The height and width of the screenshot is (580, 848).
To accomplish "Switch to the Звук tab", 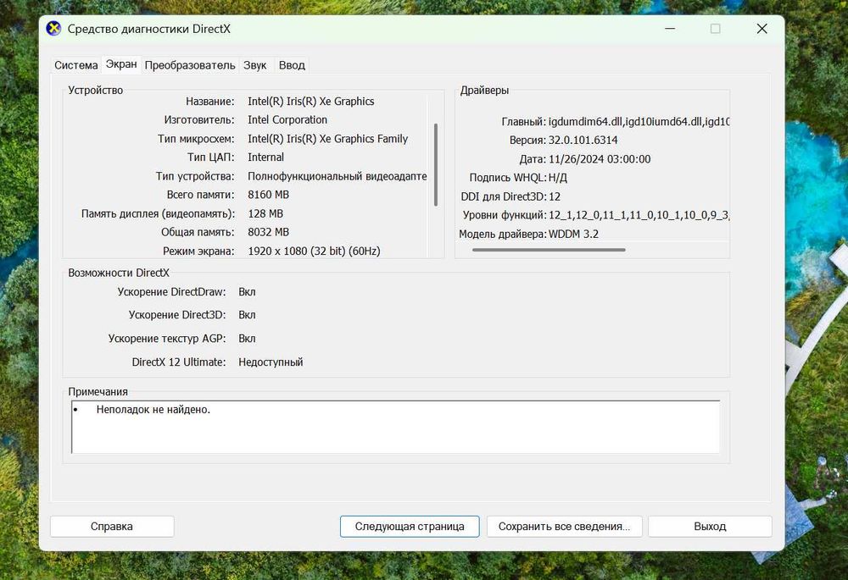I will [x=254, y=65].
